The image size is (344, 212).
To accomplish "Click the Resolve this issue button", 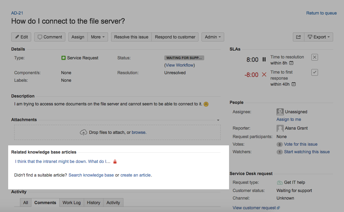I will (x=131, y=37).
